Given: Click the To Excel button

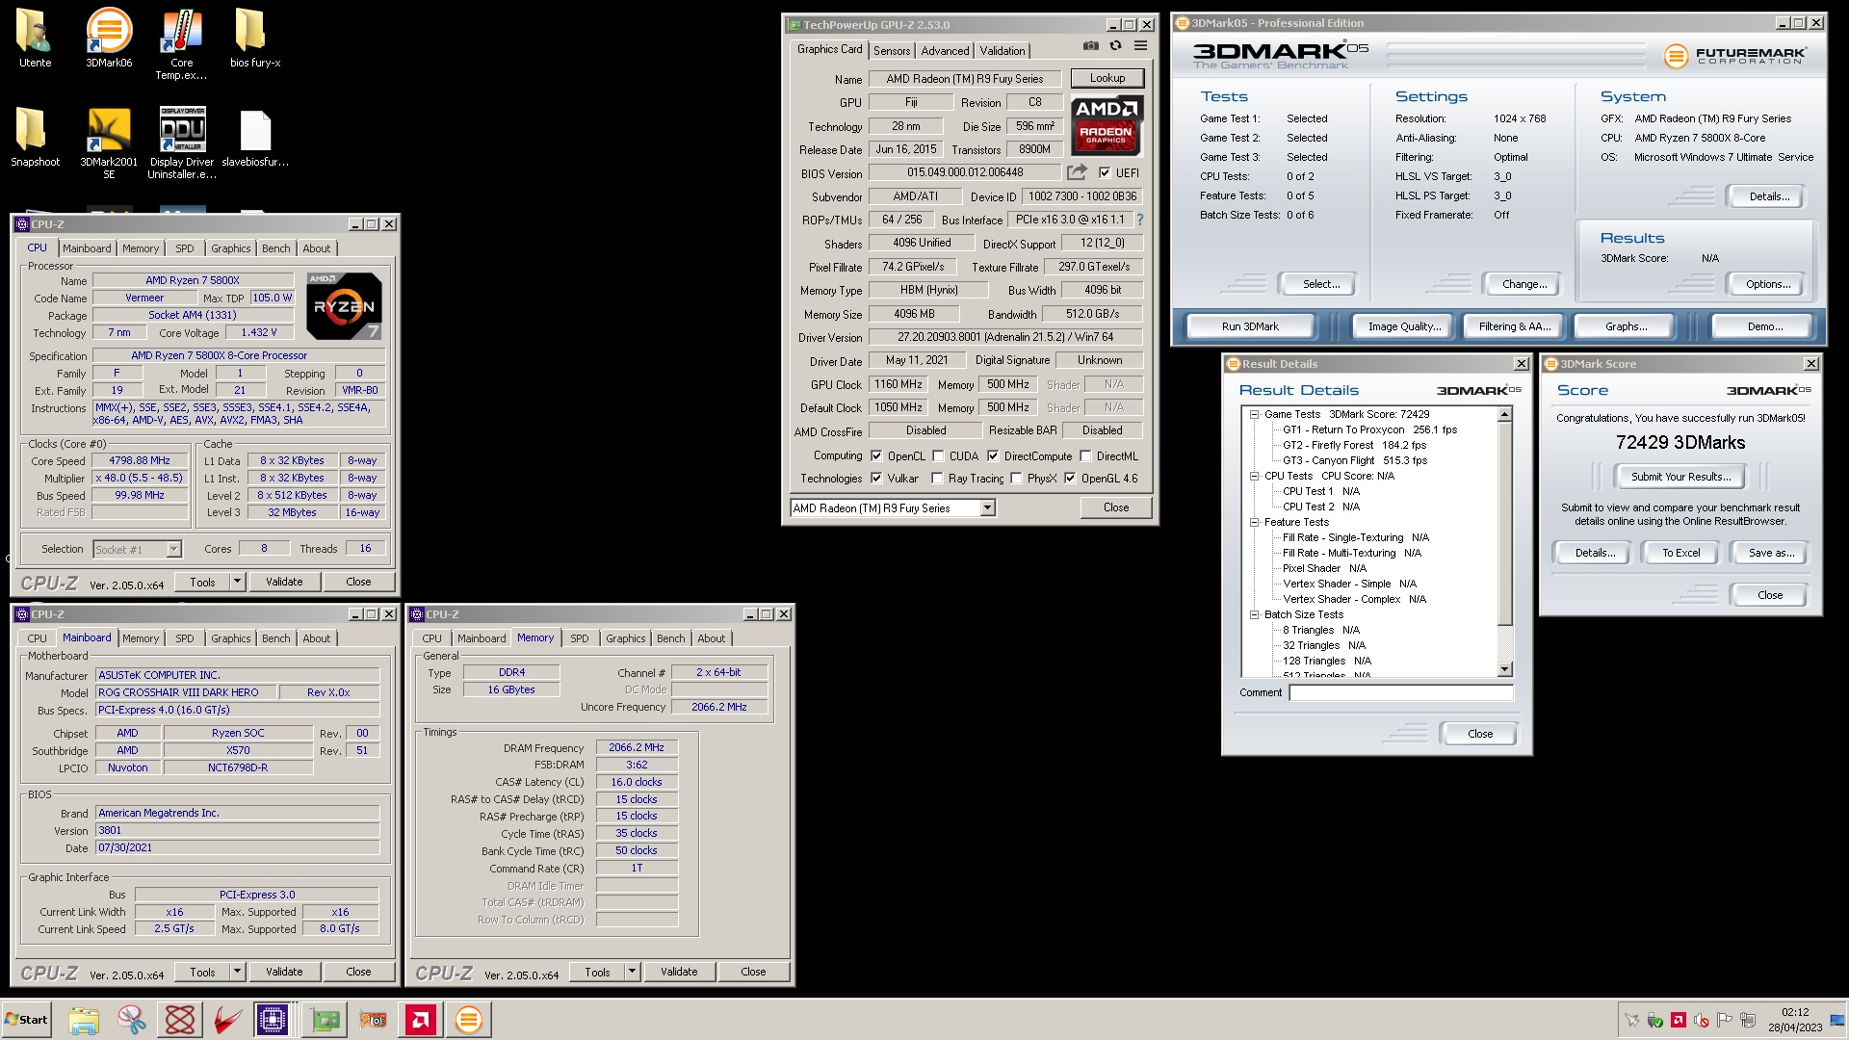Looking at the screenshot, I should tap(1680, 553).
